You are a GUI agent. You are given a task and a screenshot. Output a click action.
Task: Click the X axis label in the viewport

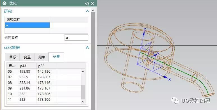tap(170, 79)
